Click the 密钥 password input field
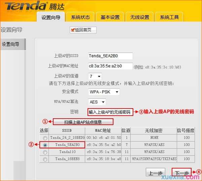This screenshot has width=202, height=181. [110, 112]
